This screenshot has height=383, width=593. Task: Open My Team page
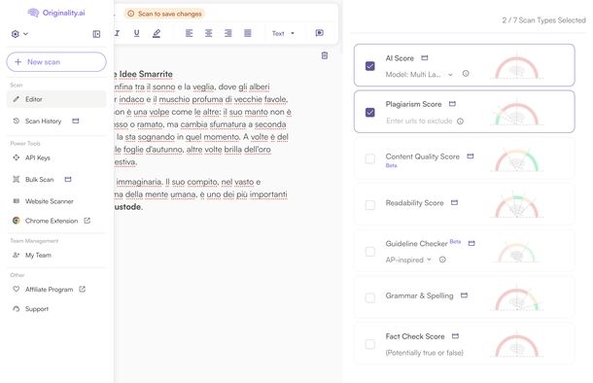[x=38, y=256]
